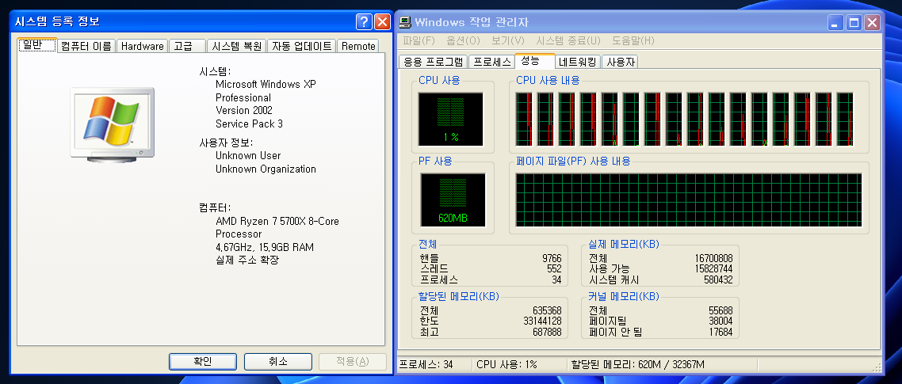Click kernel memory total 55688
This screenshot has width=902, height=384.
tap(720, 310)
